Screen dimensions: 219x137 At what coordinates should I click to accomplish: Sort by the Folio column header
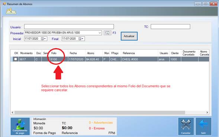tap(54, 53)
